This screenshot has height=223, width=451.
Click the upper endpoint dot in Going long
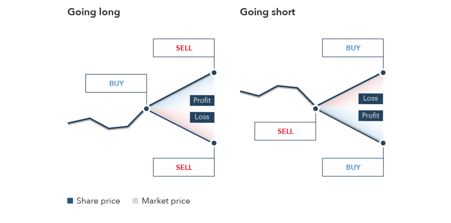tap(214, 73)
